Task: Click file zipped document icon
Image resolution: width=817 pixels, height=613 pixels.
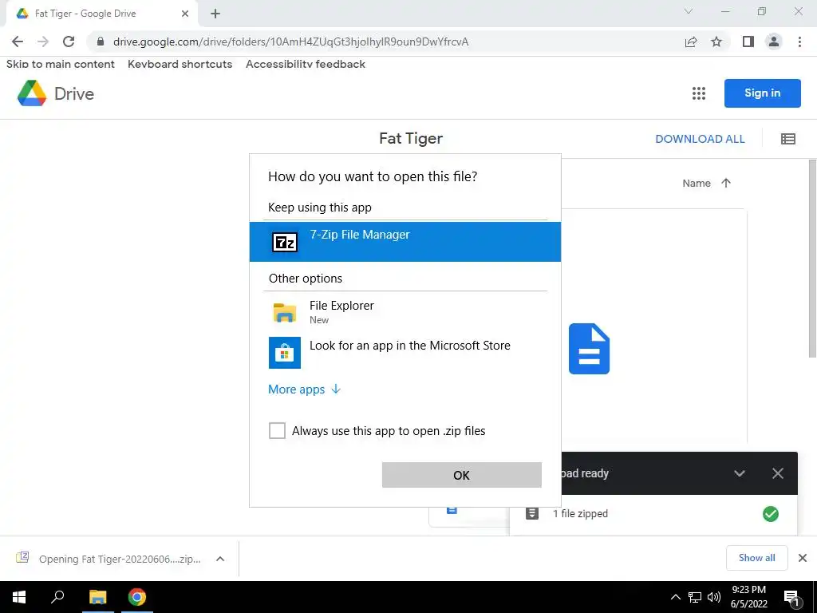Action: [531, 513]
